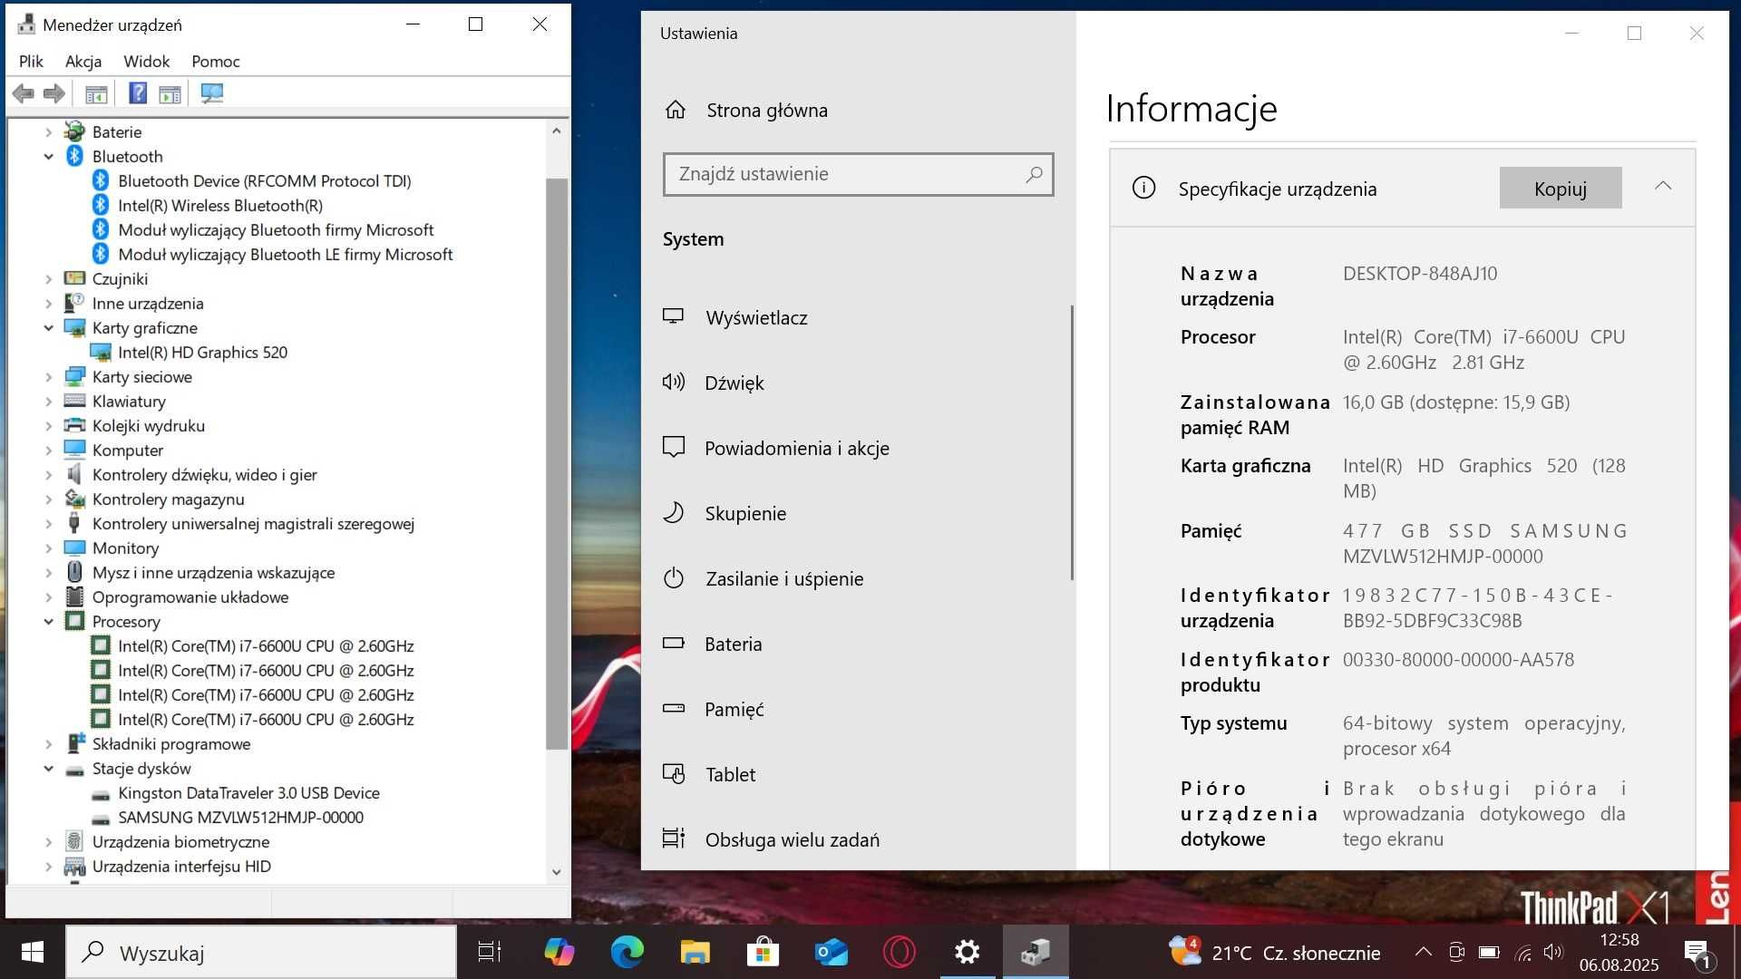Expand the Monitory node
Screen dimensions: 1741x979
(49, 548)
